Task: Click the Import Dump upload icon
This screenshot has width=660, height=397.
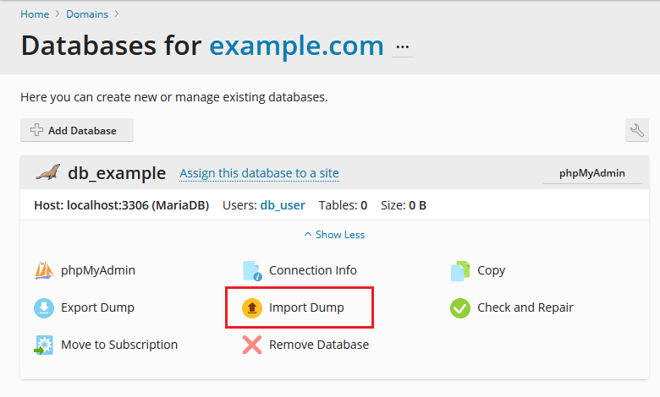Action: point(252,308)
